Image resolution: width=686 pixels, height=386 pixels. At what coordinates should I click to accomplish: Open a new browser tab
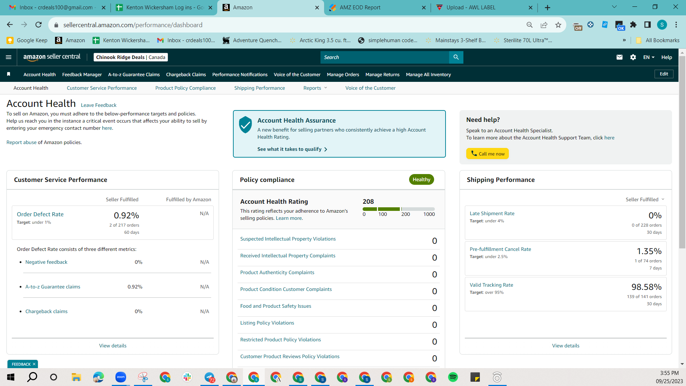(x=547, y=8)
